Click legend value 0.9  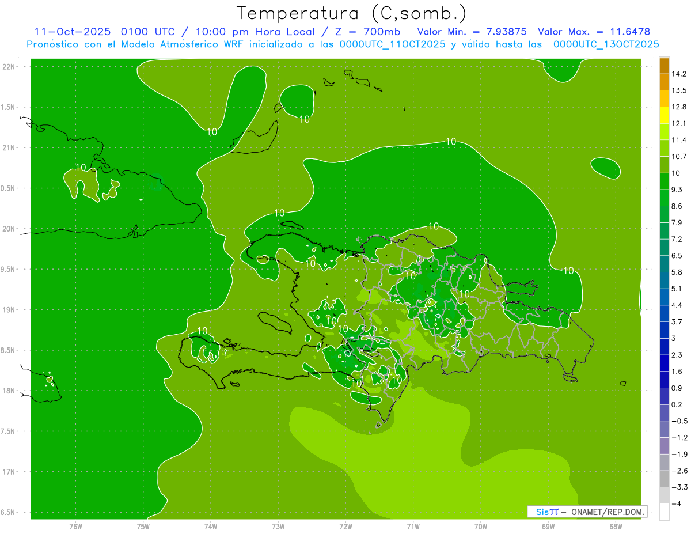pyautogui.click(x=677, y=388)
